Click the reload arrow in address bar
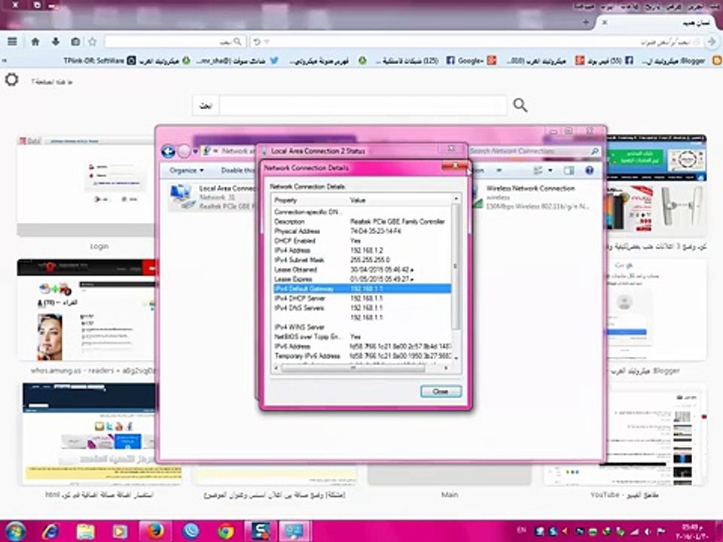 [257, 42]
